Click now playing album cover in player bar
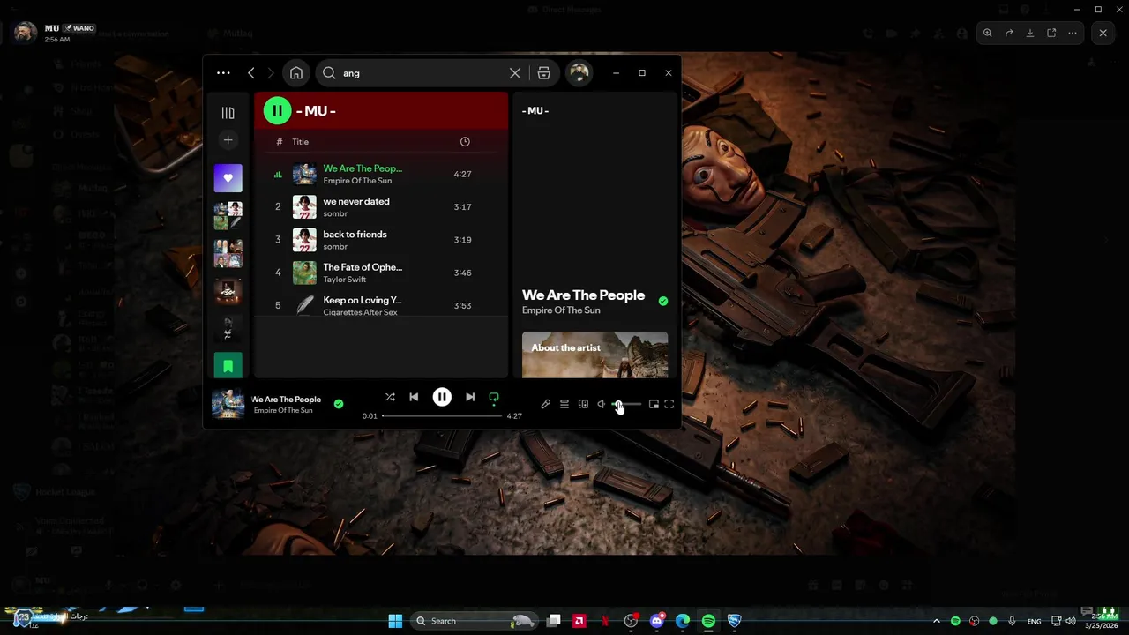Screen dimensions: 1129x635 coord(228,404)
